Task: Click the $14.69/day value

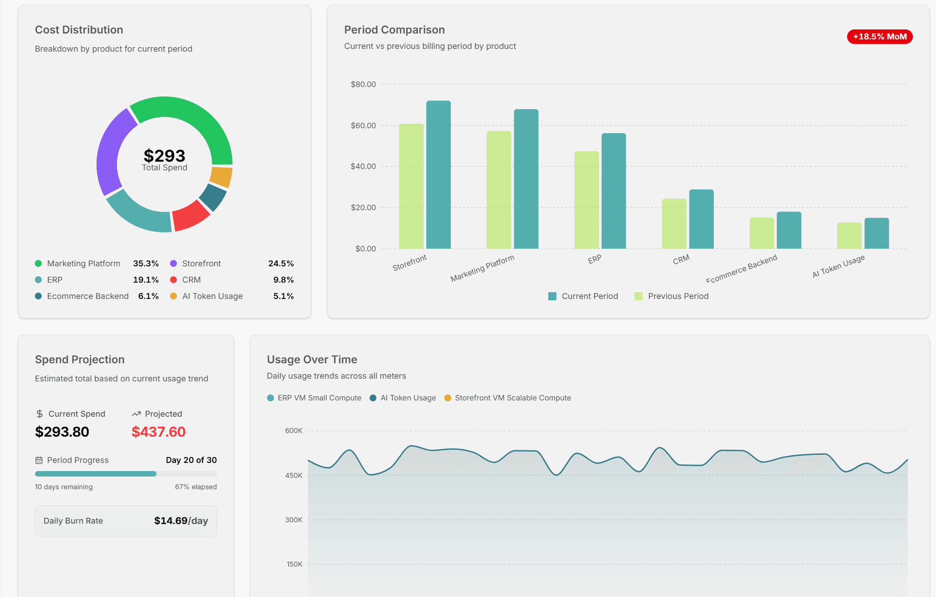Action: point(181,521)
